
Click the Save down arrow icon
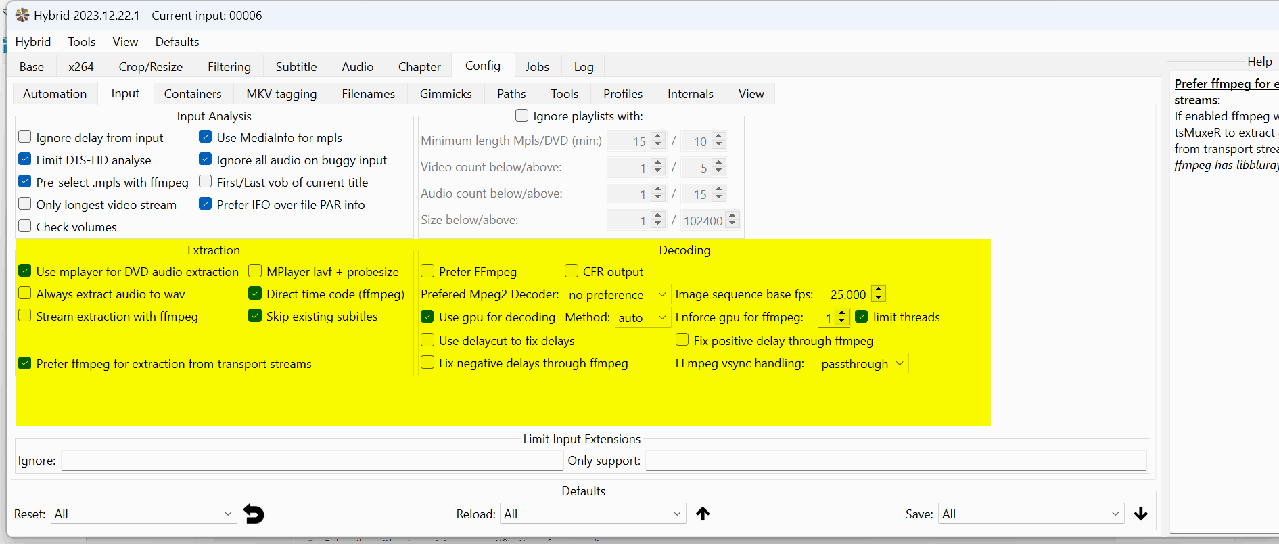click(x=1141, y=514)
